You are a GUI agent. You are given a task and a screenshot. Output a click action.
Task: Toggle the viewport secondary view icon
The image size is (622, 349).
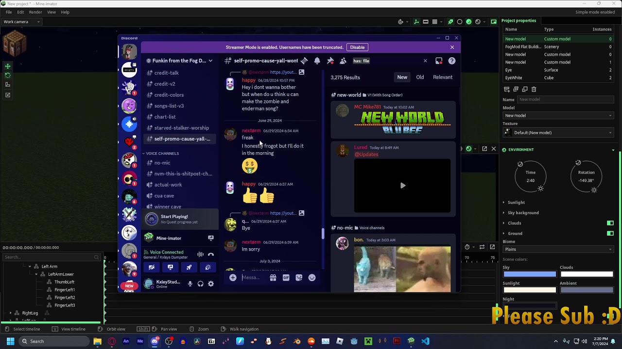coord(494,22)
